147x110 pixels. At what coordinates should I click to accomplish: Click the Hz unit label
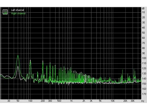(x=143, y=101)
